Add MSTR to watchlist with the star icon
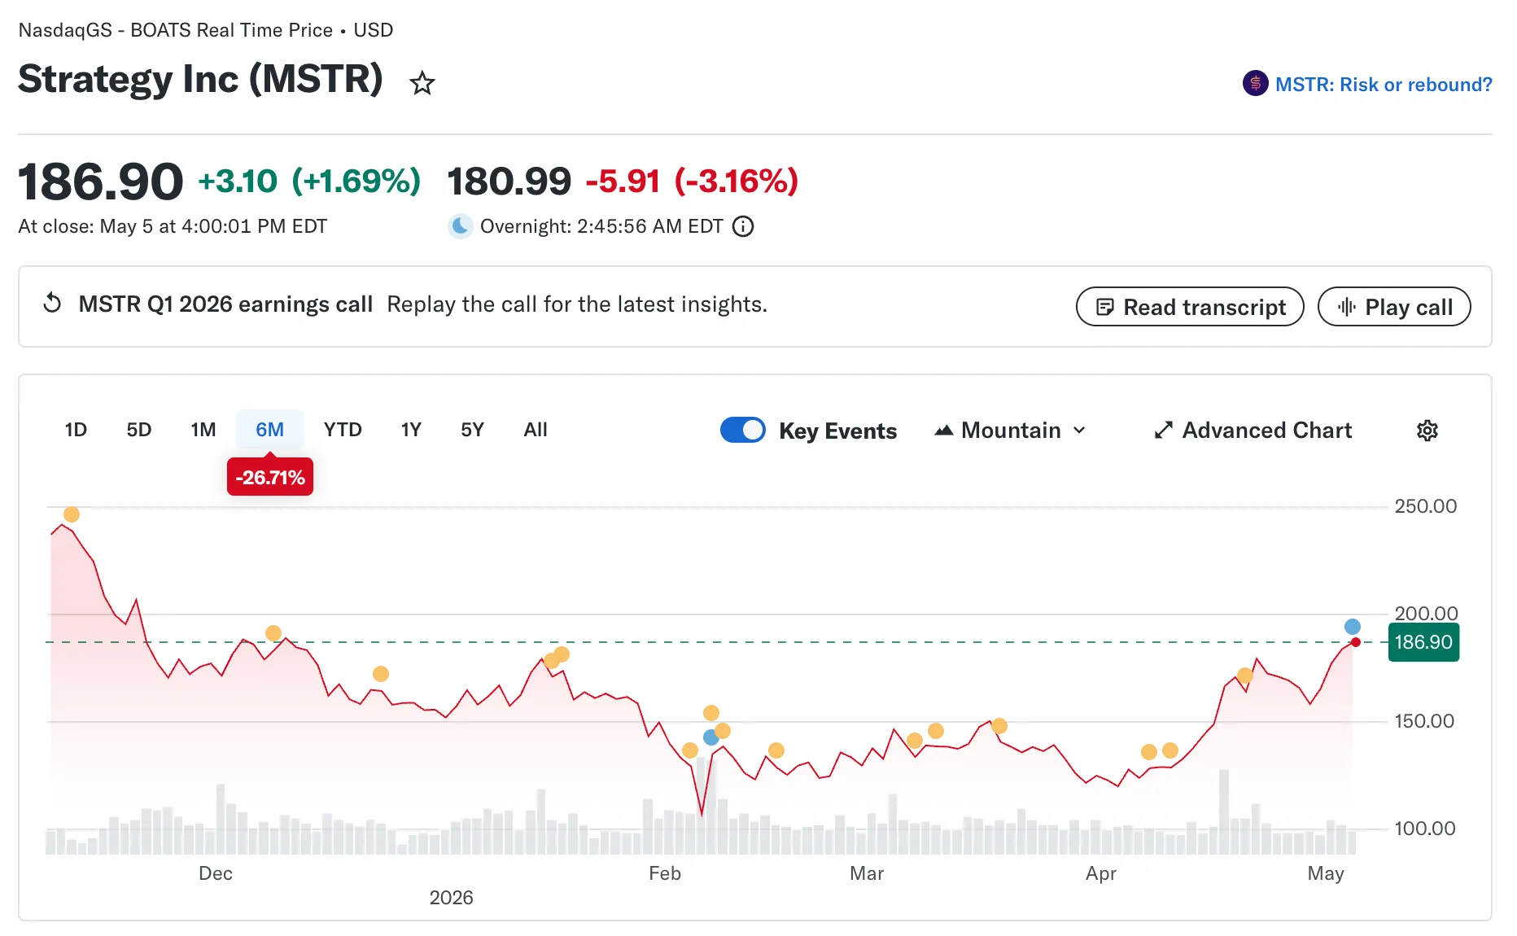Viewport: 1517px width, 936px height. (422, 83)
